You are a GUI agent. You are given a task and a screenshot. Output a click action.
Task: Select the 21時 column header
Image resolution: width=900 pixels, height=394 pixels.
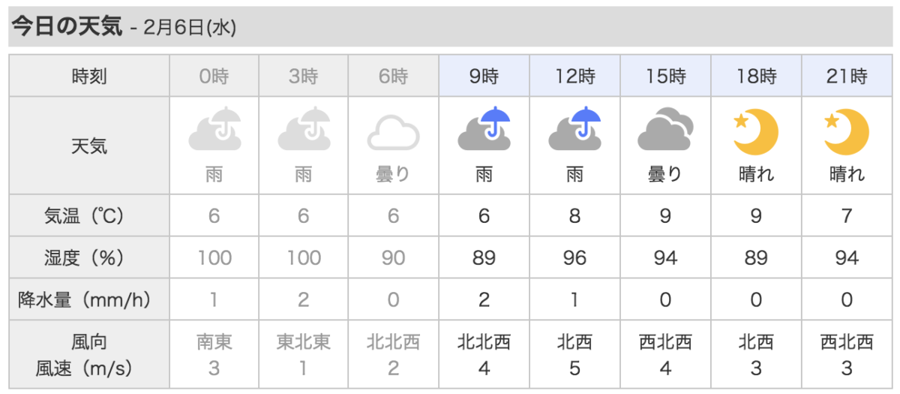coord(847,76)
